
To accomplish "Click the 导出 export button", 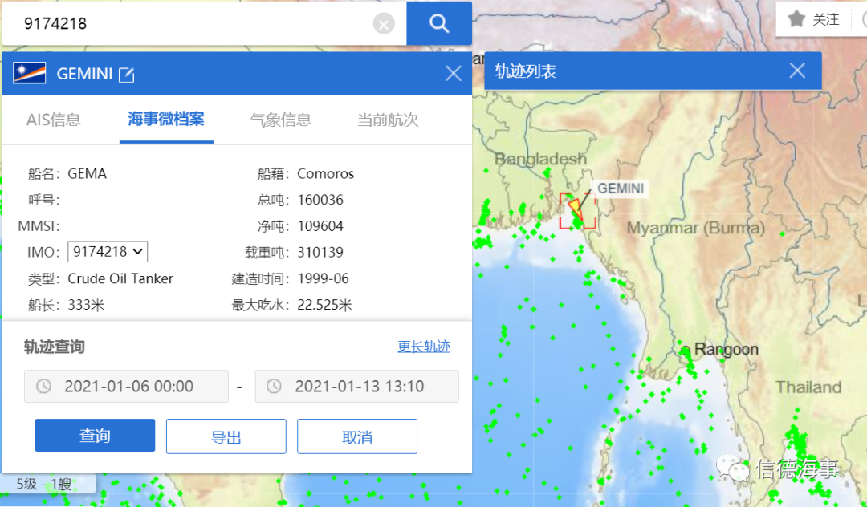I will 226,436.
